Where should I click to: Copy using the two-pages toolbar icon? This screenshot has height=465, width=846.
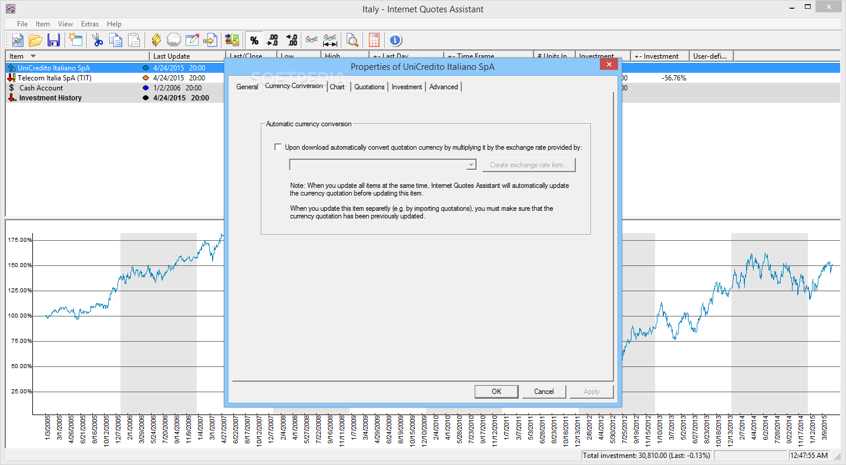(x=116, y=40)
